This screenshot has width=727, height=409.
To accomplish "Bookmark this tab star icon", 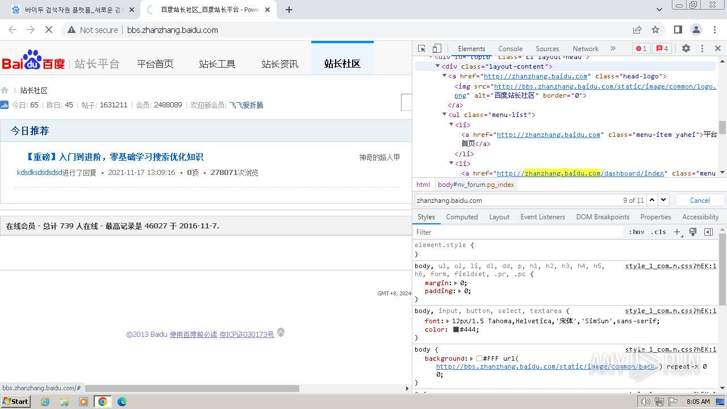I will (x=655, y=30).
